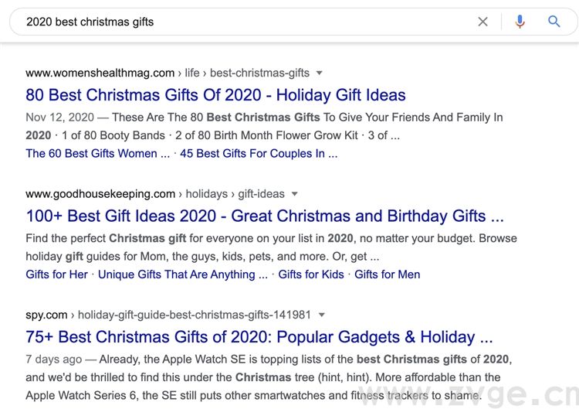Open dropdown arrow next to goodhousekeeping.com URL

294,194
